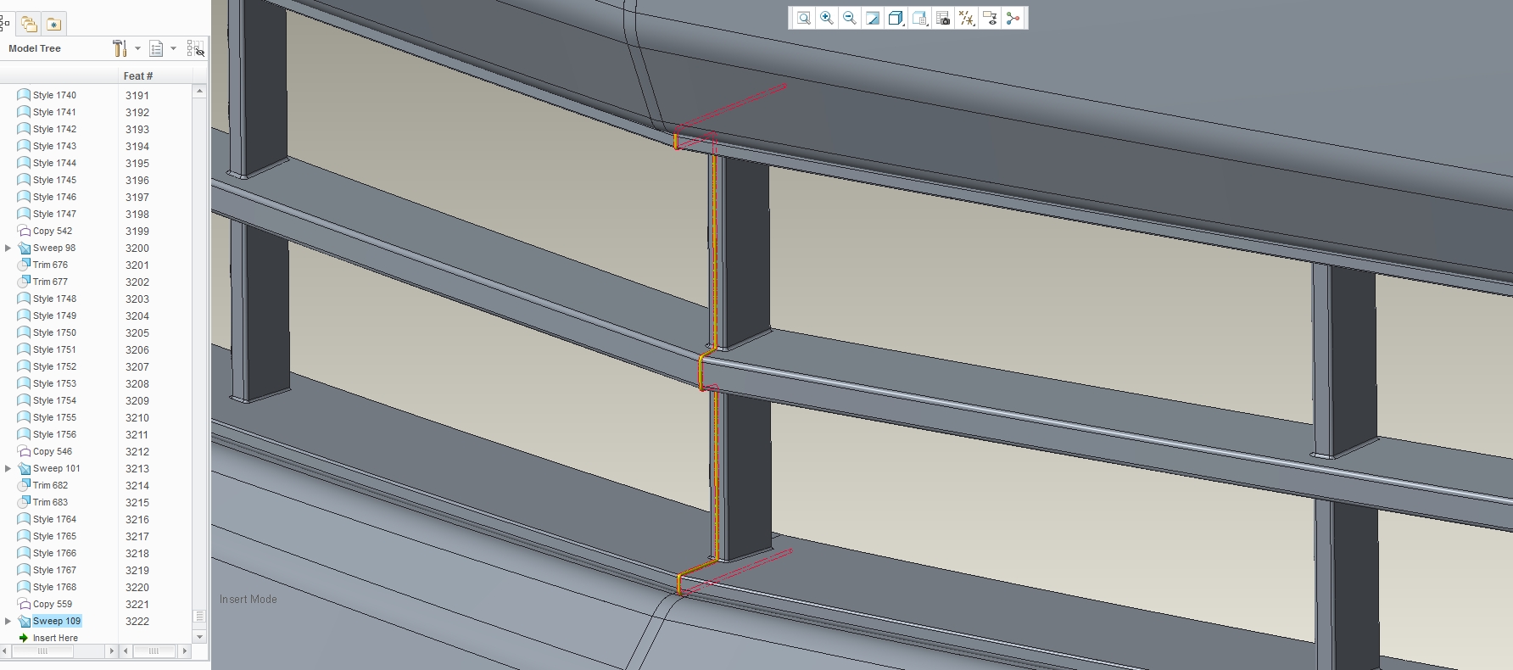
Task: Select the Sweep 98 feature
Action: pyautogui.click(x=54, y=248)
